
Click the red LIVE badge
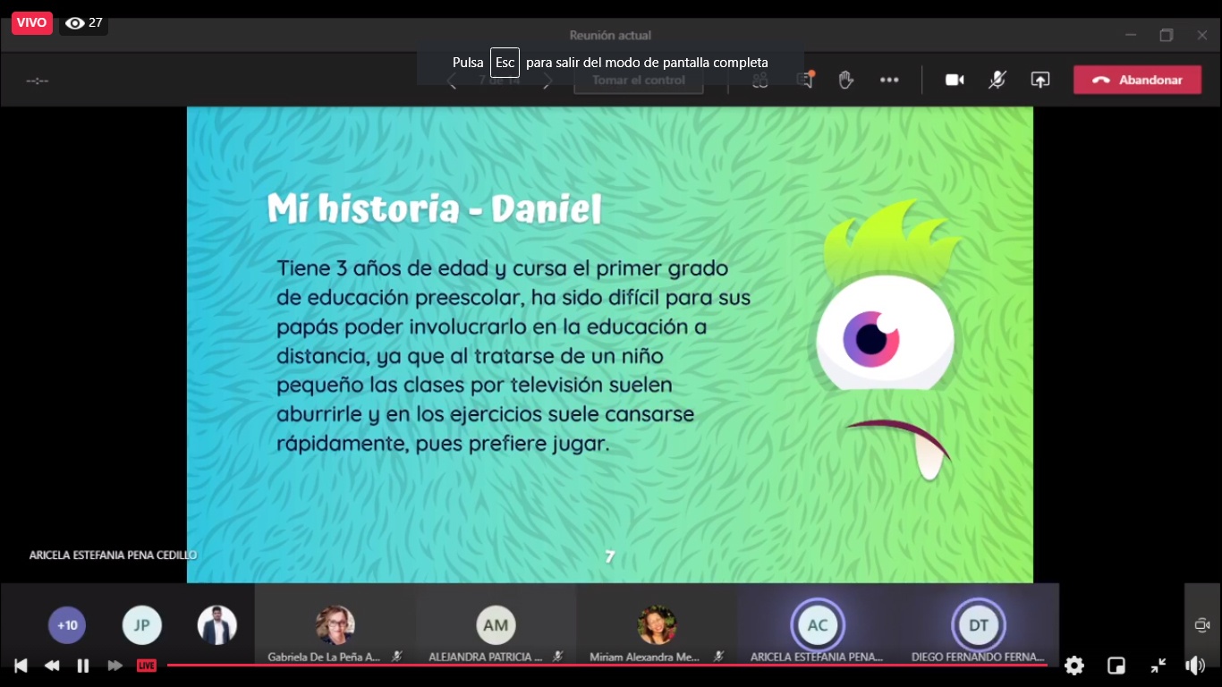(x=147, y=666)
